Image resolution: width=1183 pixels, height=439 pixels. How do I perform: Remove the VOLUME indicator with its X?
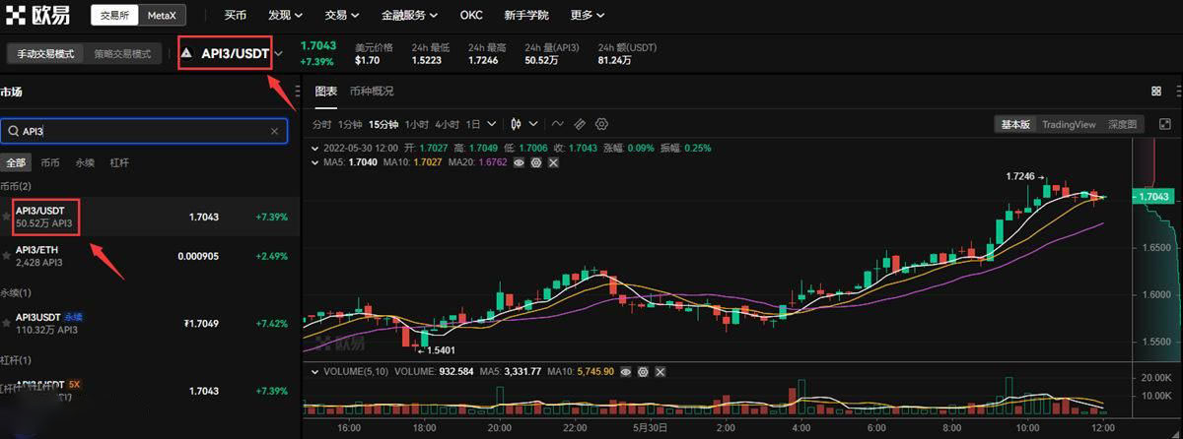[x=660, y=372]
